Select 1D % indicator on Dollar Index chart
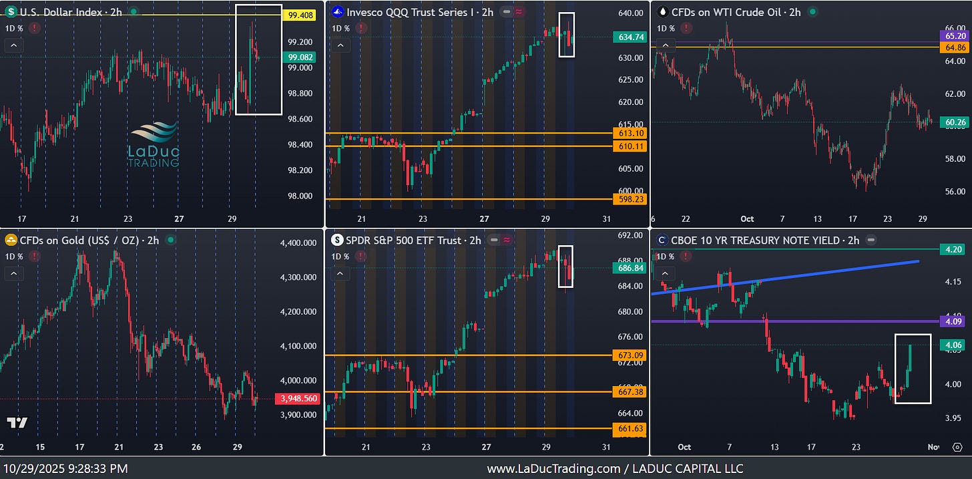 [14, 28]
